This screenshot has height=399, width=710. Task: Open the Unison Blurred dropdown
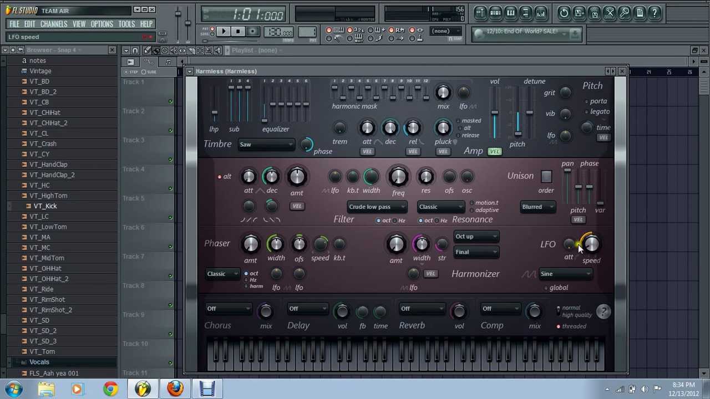coord(538,207)
